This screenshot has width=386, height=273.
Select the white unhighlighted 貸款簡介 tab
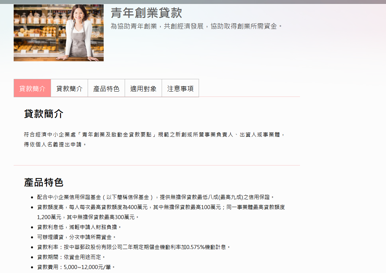[x=69, y=88]
